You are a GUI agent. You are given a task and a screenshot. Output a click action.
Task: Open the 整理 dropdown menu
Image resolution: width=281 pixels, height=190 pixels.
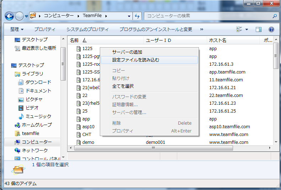coord(17,29)
